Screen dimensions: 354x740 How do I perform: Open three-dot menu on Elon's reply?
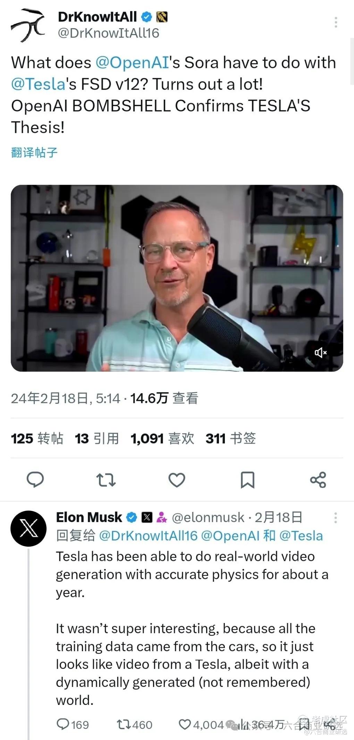335,518
